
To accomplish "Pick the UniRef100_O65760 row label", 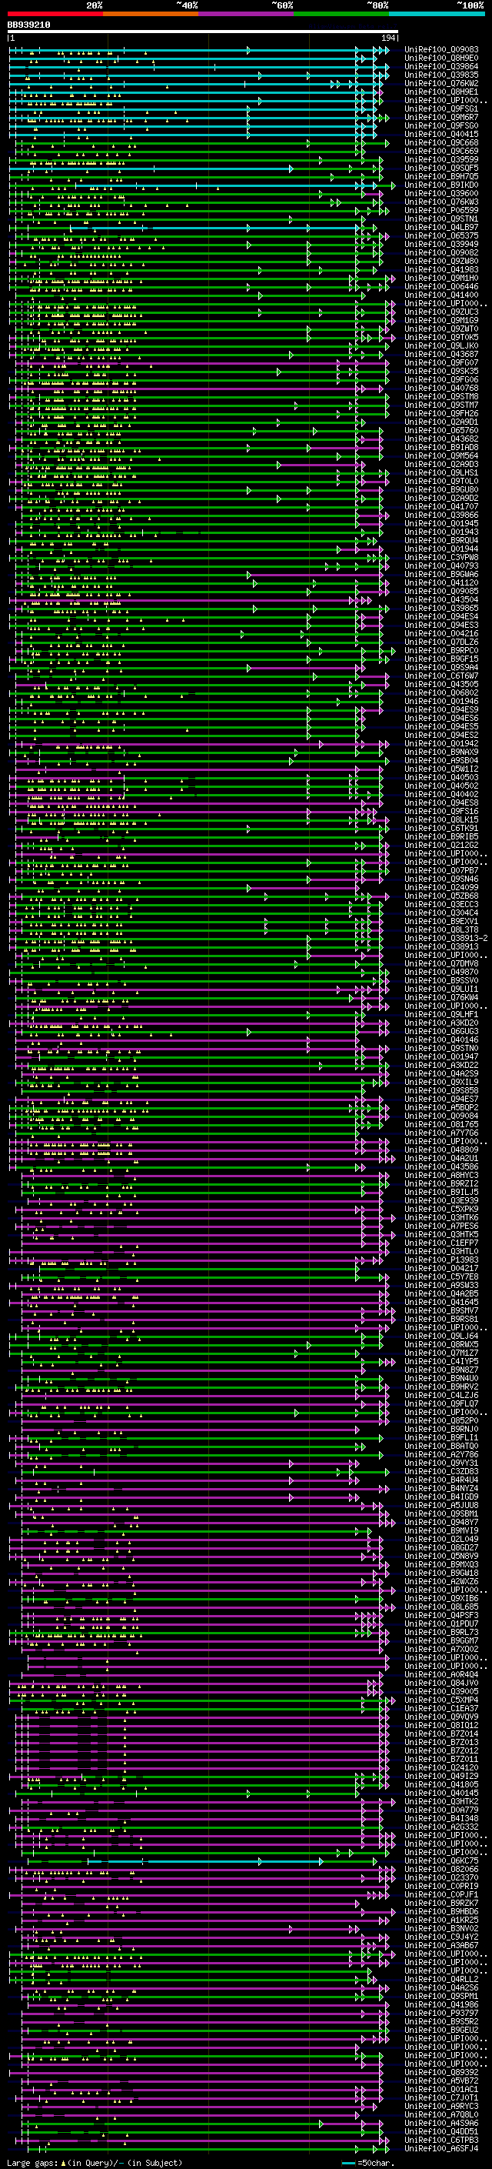I will [x=441, y=431].
